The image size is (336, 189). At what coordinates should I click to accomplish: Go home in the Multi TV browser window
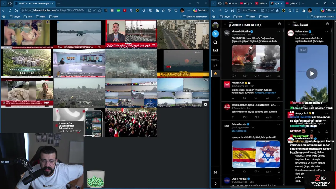point(16,10)
